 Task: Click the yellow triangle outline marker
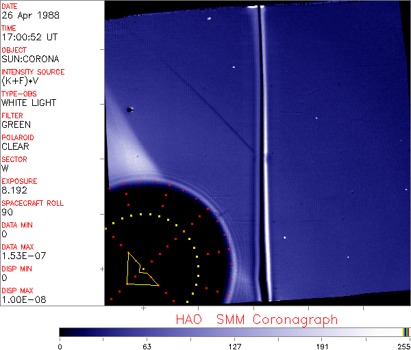(128, 269)
